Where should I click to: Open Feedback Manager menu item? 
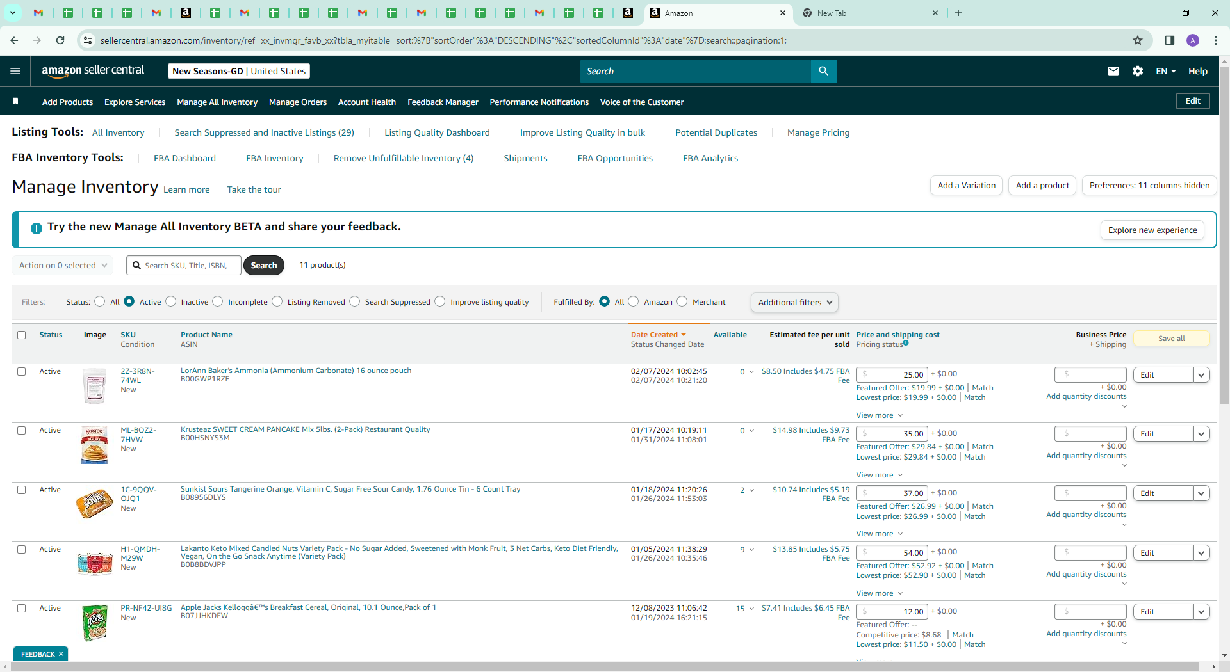[x=443, y=102]
